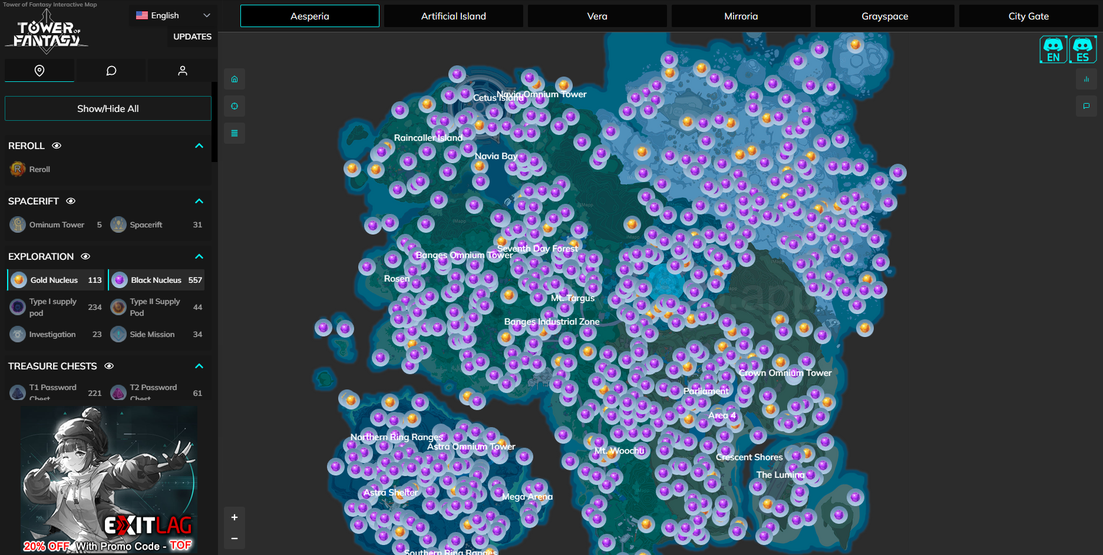The image size is (1103, 555).
Task: Click the Lumina map label
Action: pos(780,475)
